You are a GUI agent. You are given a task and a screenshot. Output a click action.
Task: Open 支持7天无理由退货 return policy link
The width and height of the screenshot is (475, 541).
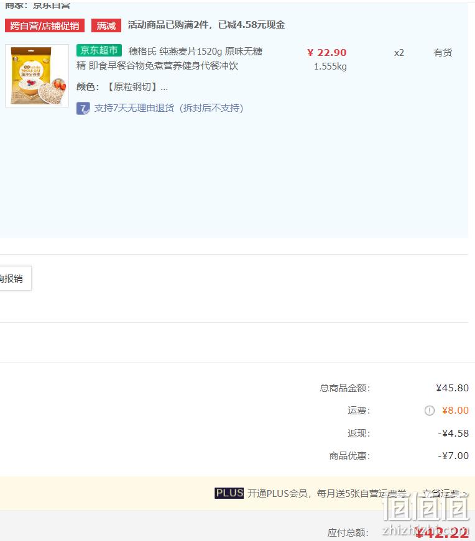coord(168,108)
